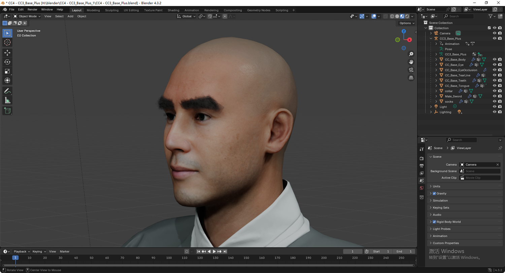Open the Geometry Nodes workspace tab
The image size is (505, 273).
point(259,10)
